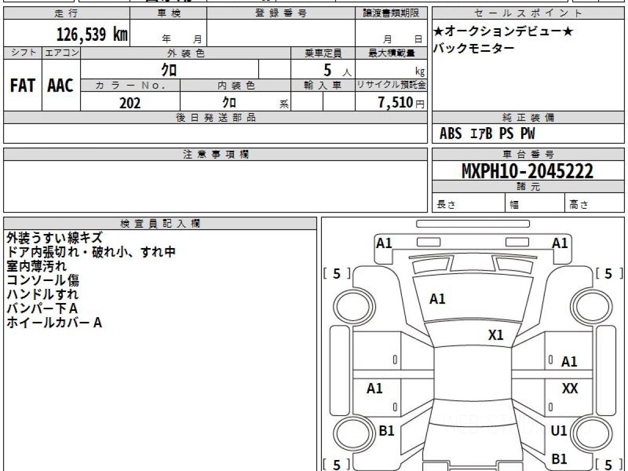
Task: Click the ドア内張切れ・破れ小、すれ中 note
Action: click(91, 252)
